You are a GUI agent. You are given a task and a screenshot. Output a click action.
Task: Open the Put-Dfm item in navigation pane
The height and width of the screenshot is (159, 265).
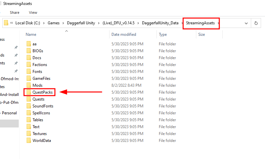pos(9,102)
